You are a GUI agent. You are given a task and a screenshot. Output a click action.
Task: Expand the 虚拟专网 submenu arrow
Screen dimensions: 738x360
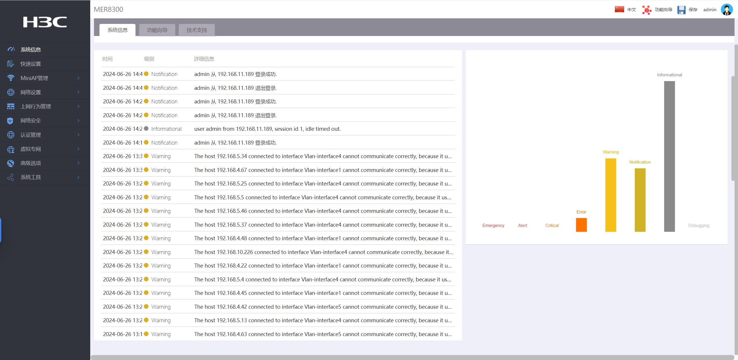[78, 149]
